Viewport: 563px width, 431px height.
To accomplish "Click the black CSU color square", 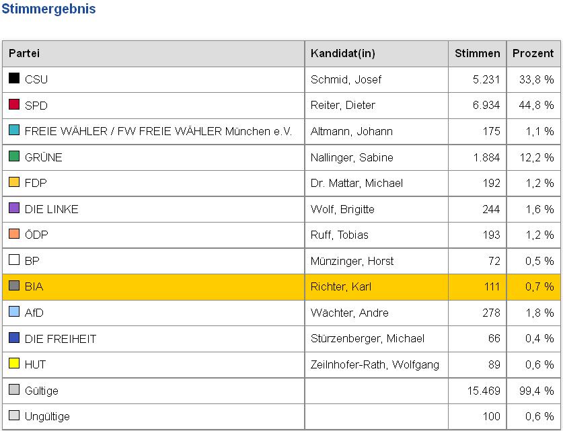I will pyautogui.click(x=14, y=78).
